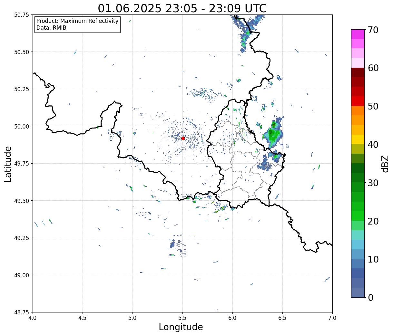Click the longitude tick label "4.0"
Image resolution: width=393 pixels, height=335 pixels.
[33, 318]
